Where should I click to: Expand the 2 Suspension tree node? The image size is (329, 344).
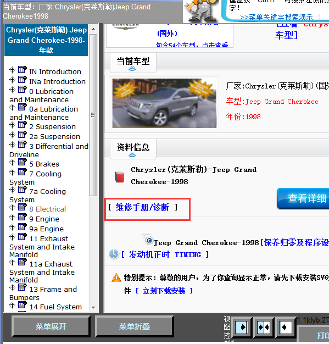[x=12, y=125]
